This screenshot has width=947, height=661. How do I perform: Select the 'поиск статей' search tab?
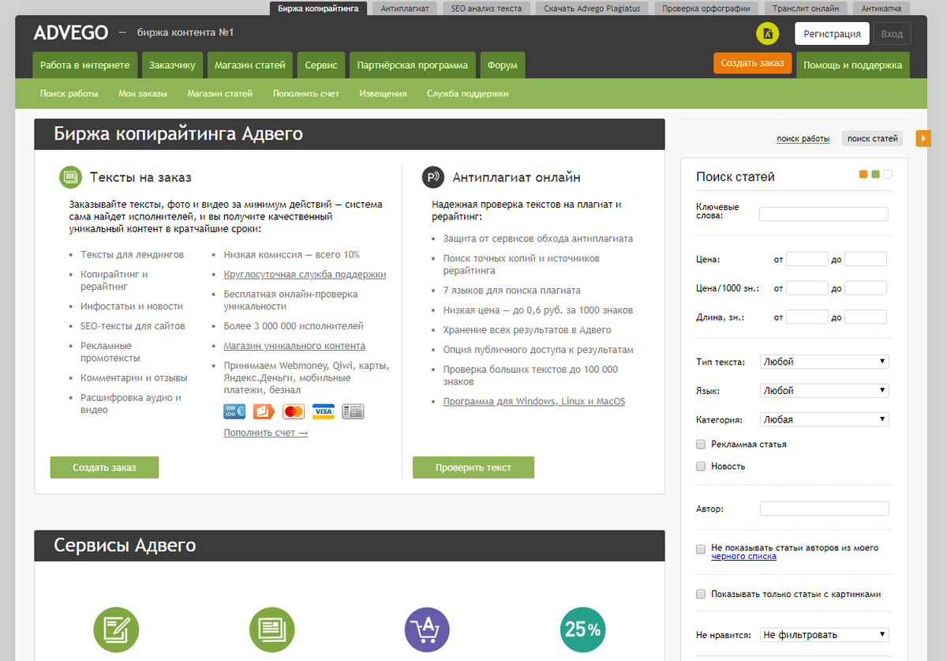click(872, 138)
